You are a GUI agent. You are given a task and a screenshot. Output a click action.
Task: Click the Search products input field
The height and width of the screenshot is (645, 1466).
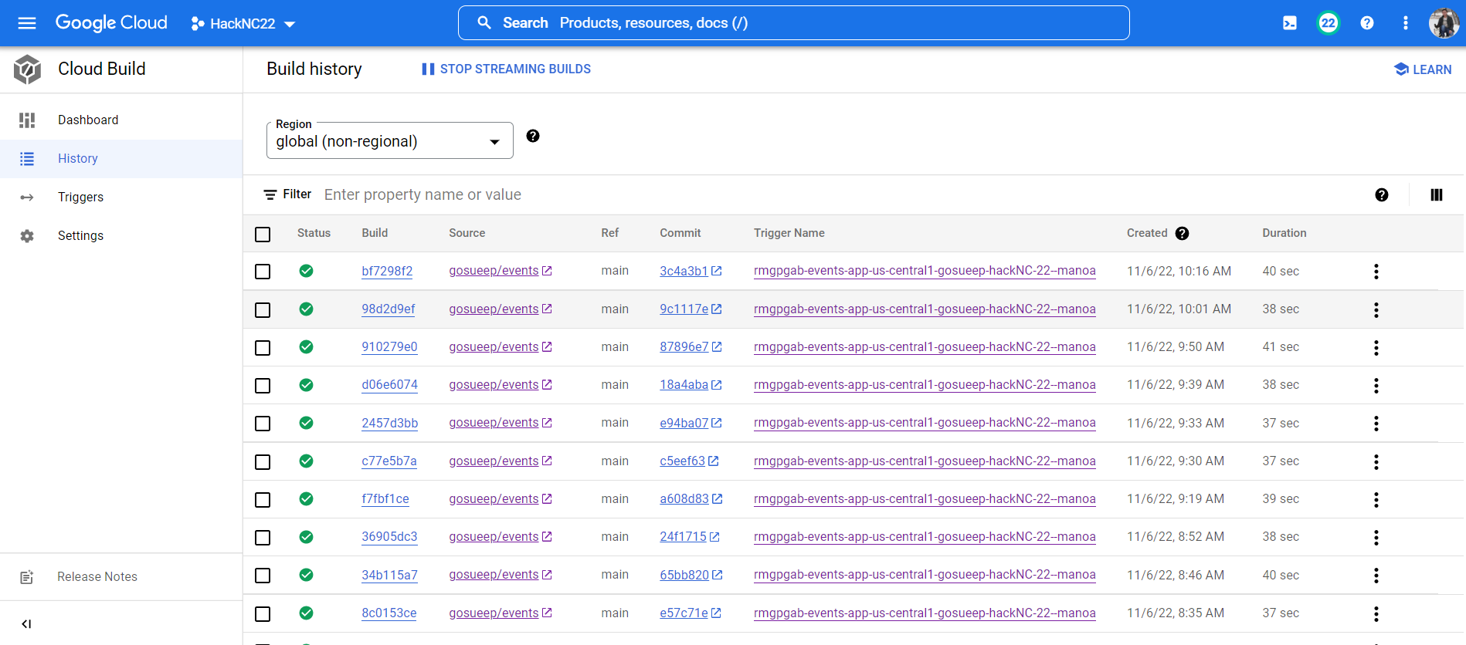pyautogui.click(x=794, y=23)
